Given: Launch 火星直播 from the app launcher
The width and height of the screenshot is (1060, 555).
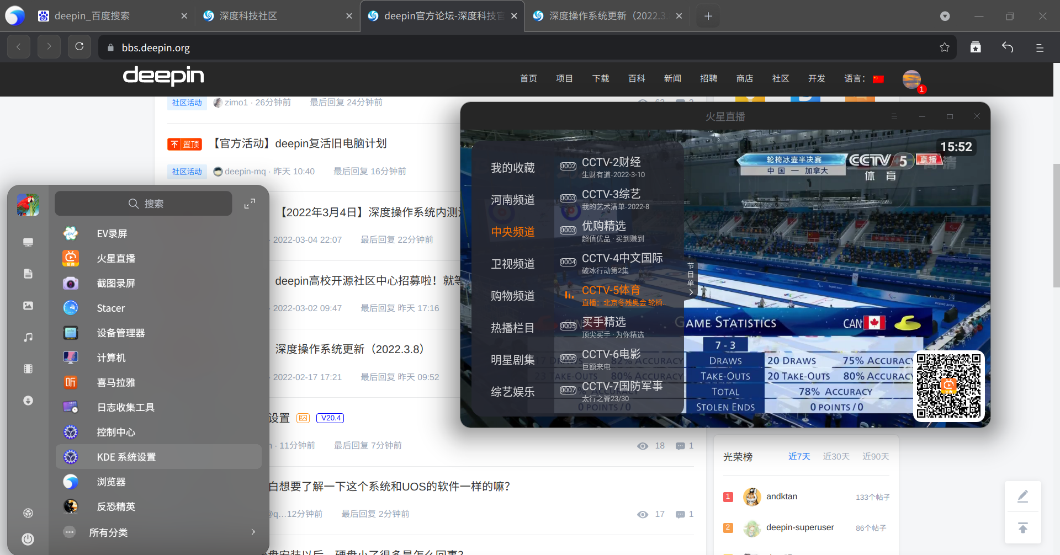Looking at the screenshot, I should 116,258.
